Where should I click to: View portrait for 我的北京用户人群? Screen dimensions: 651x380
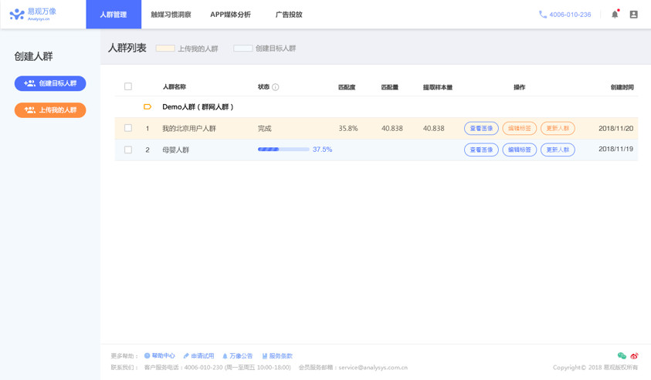tap(481, 129)
